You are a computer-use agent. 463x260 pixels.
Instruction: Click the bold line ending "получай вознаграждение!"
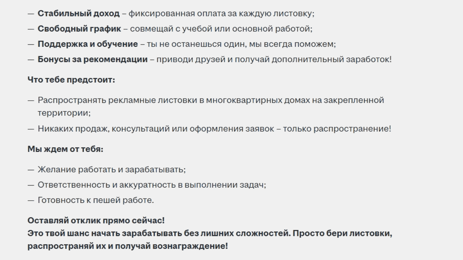point(127,246)
